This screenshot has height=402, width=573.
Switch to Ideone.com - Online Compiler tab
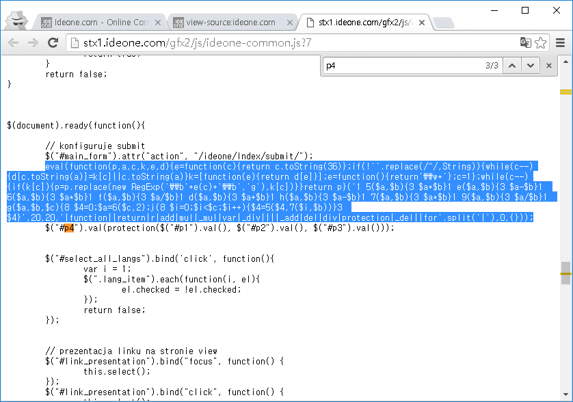[x=101, y=23]
